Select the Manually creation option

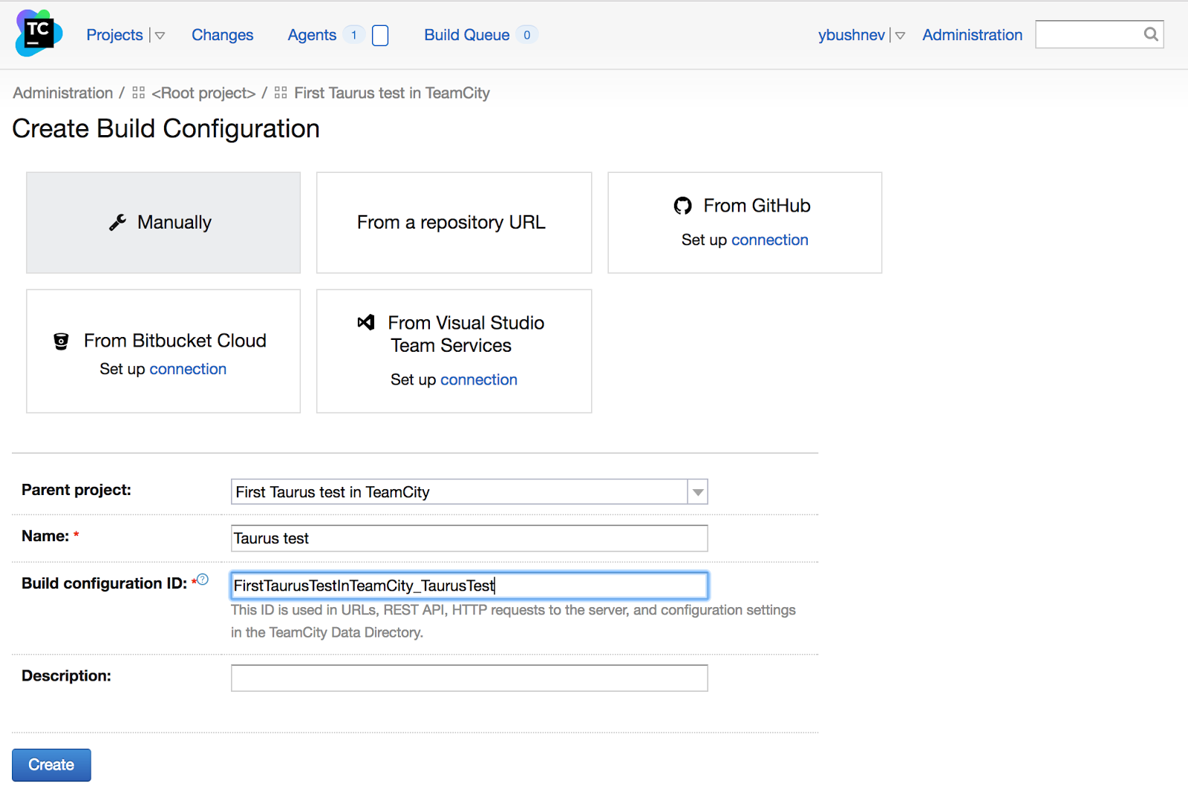(x=163, y=223)
